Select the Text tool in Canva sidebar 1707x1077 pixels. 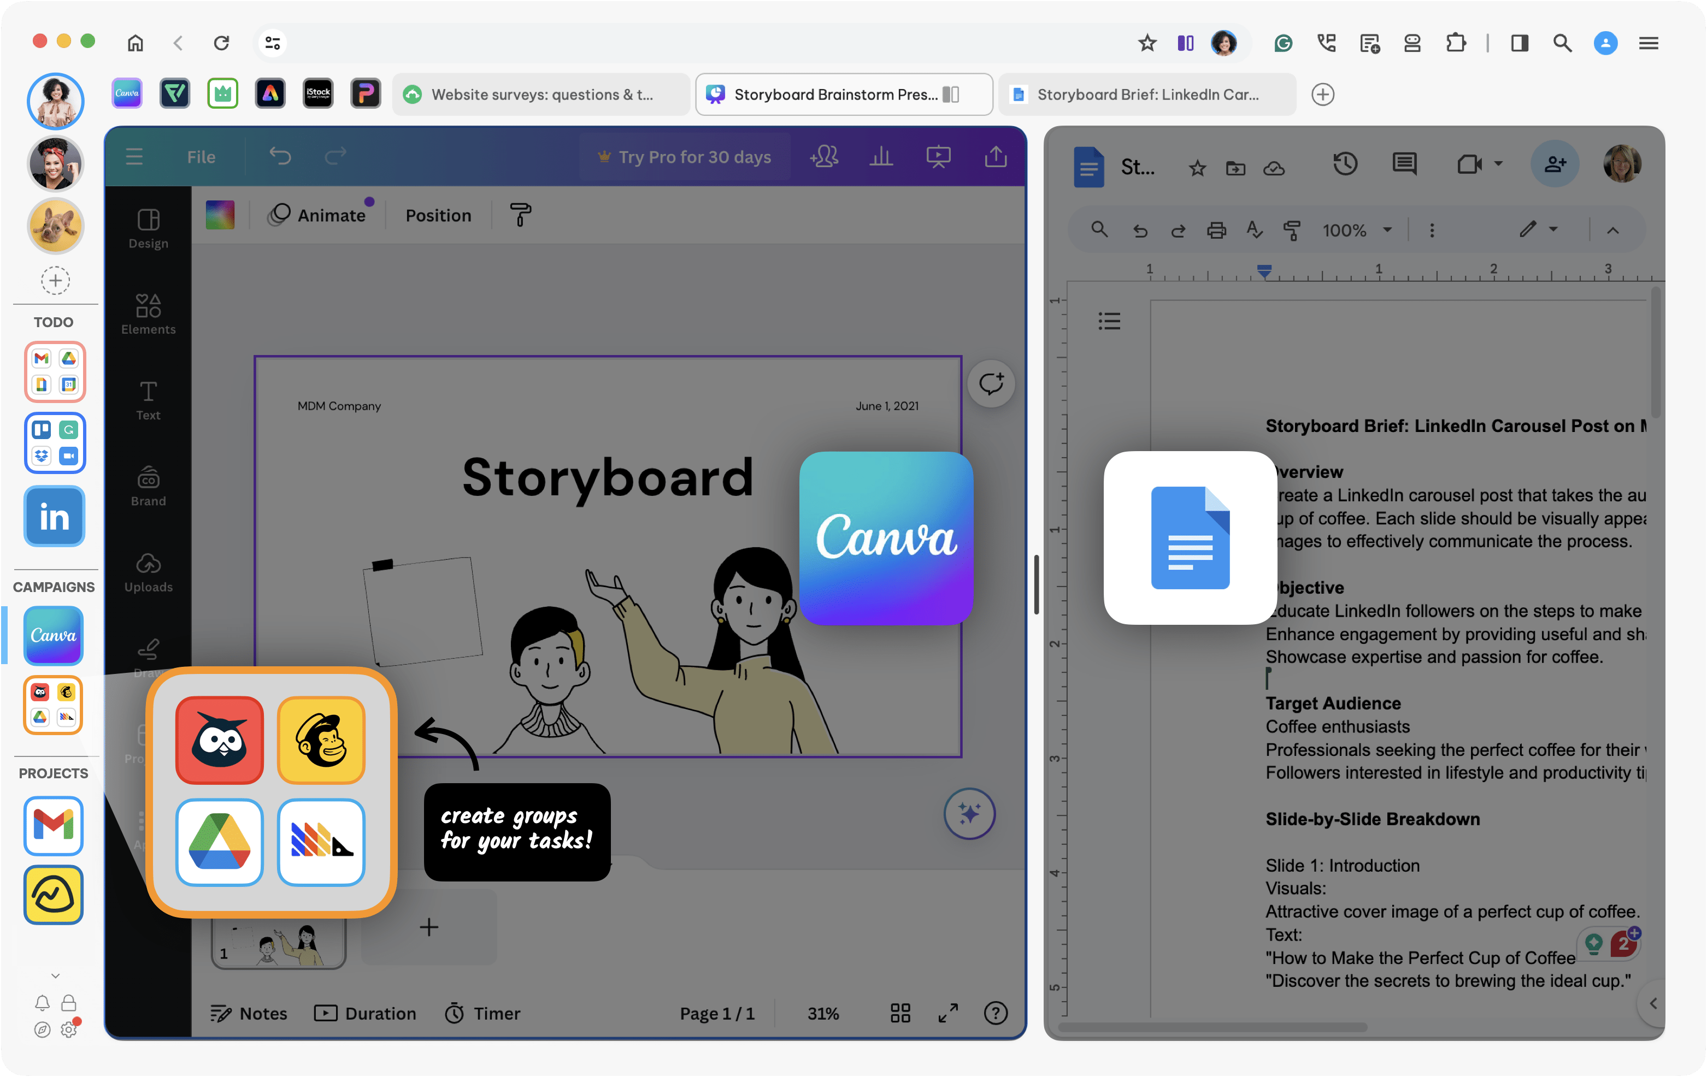pyautogui.click(x=148, y=400)
